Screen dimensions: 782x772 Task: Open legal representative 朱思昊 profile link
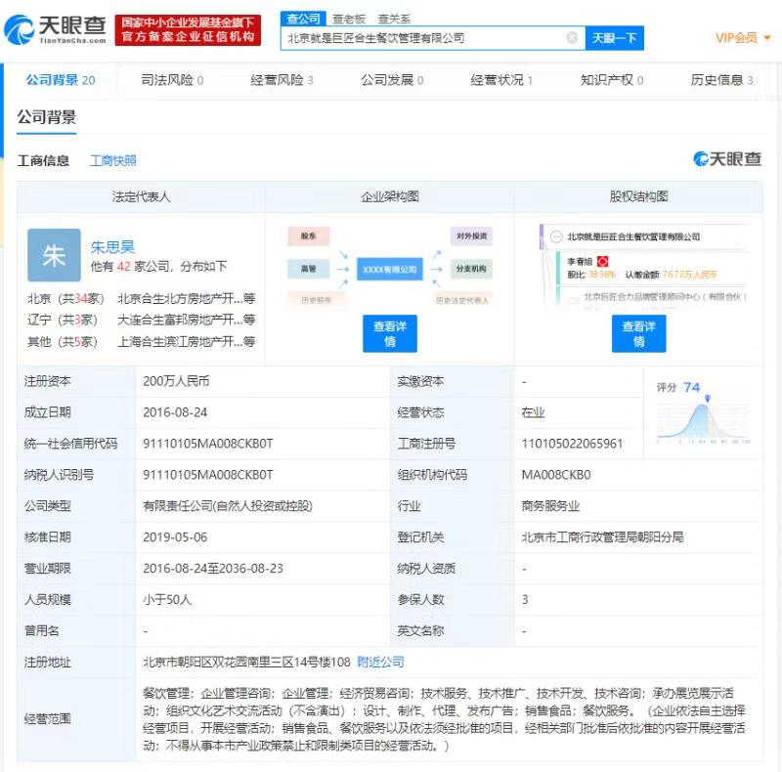pos(112,247)
